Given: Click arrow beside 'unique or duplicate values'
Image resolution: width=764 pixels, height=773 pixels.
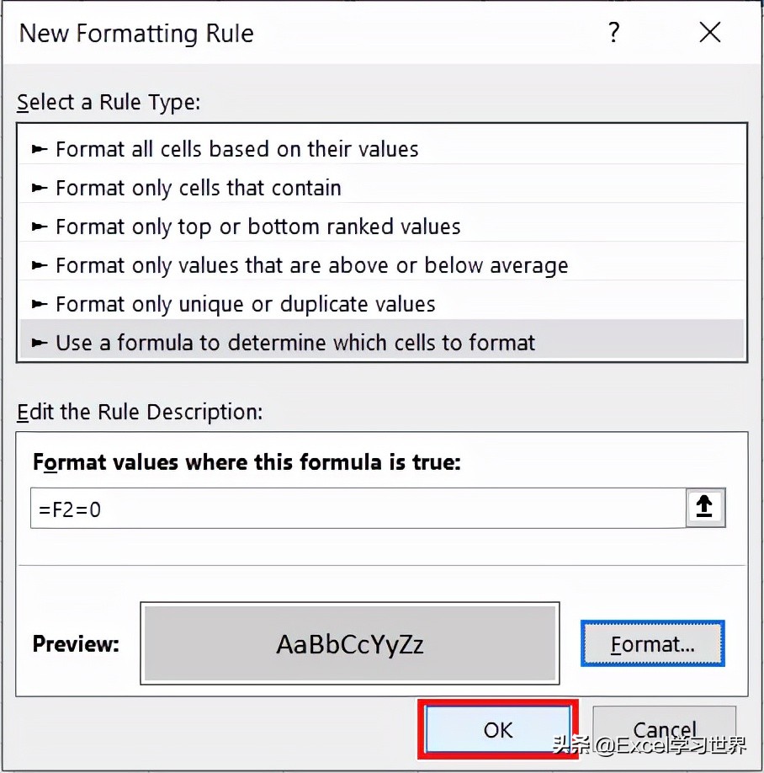Looking at the screenshot, I should (40, 304).
